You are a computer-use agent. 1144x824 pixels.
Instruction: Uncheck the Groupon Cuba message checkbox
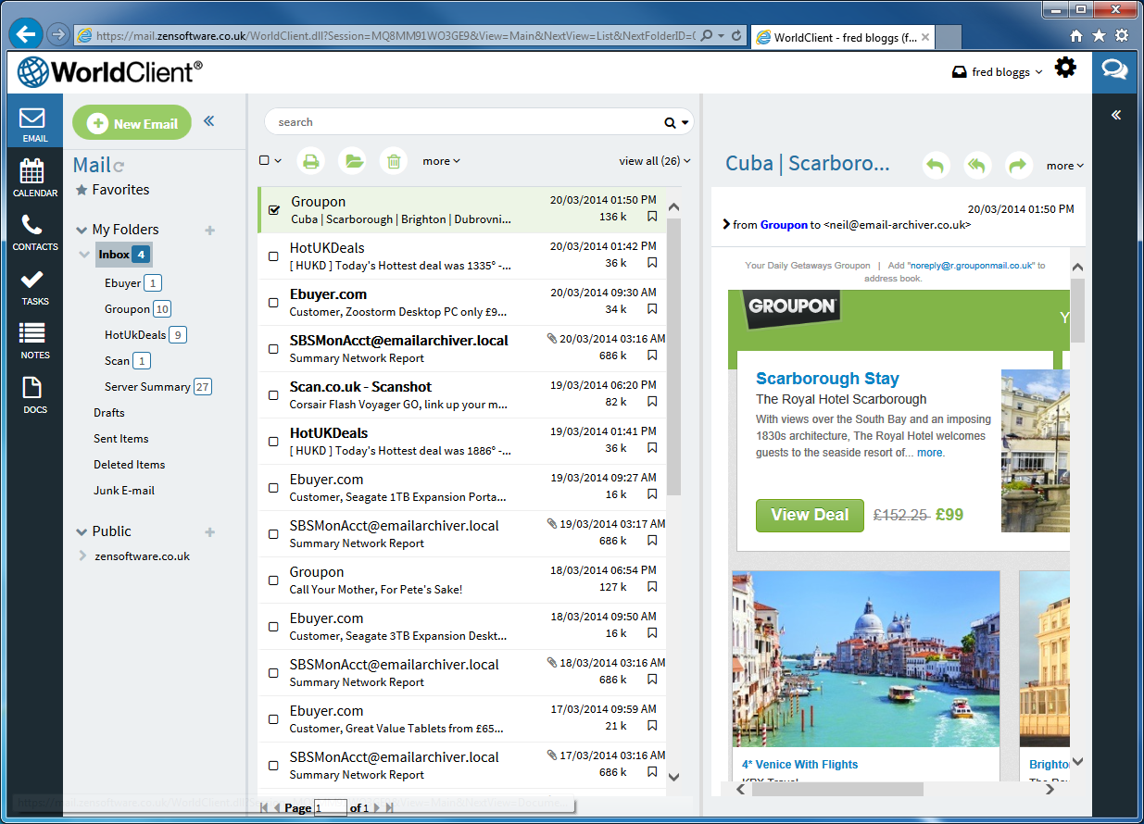273,210
